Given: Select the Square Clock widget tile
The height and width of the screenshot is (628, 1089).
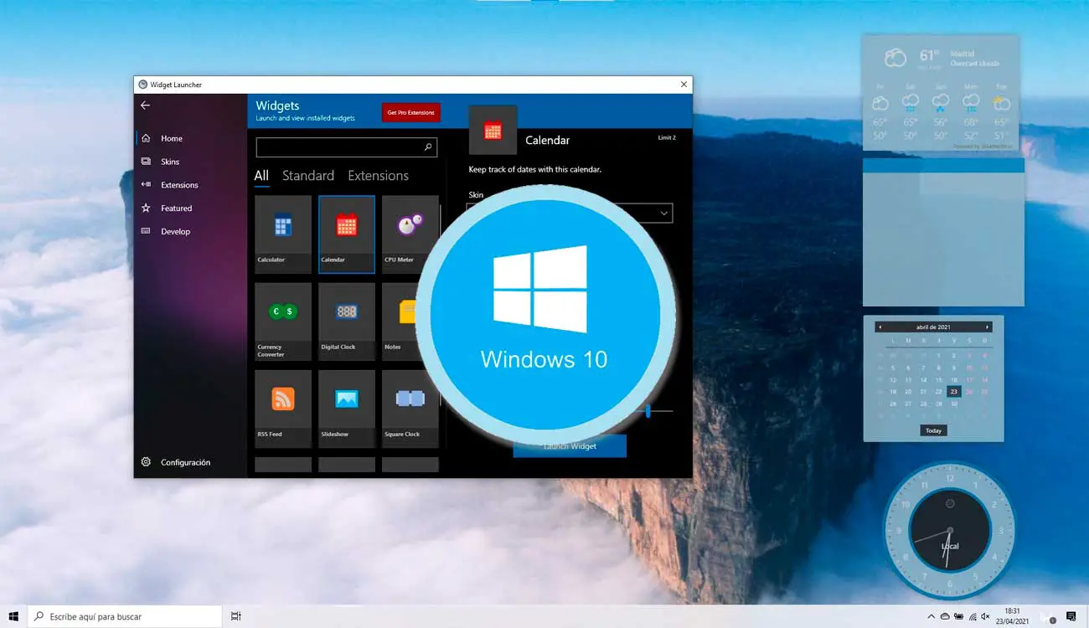Looking at the screenshot, I should coord(410,409).
